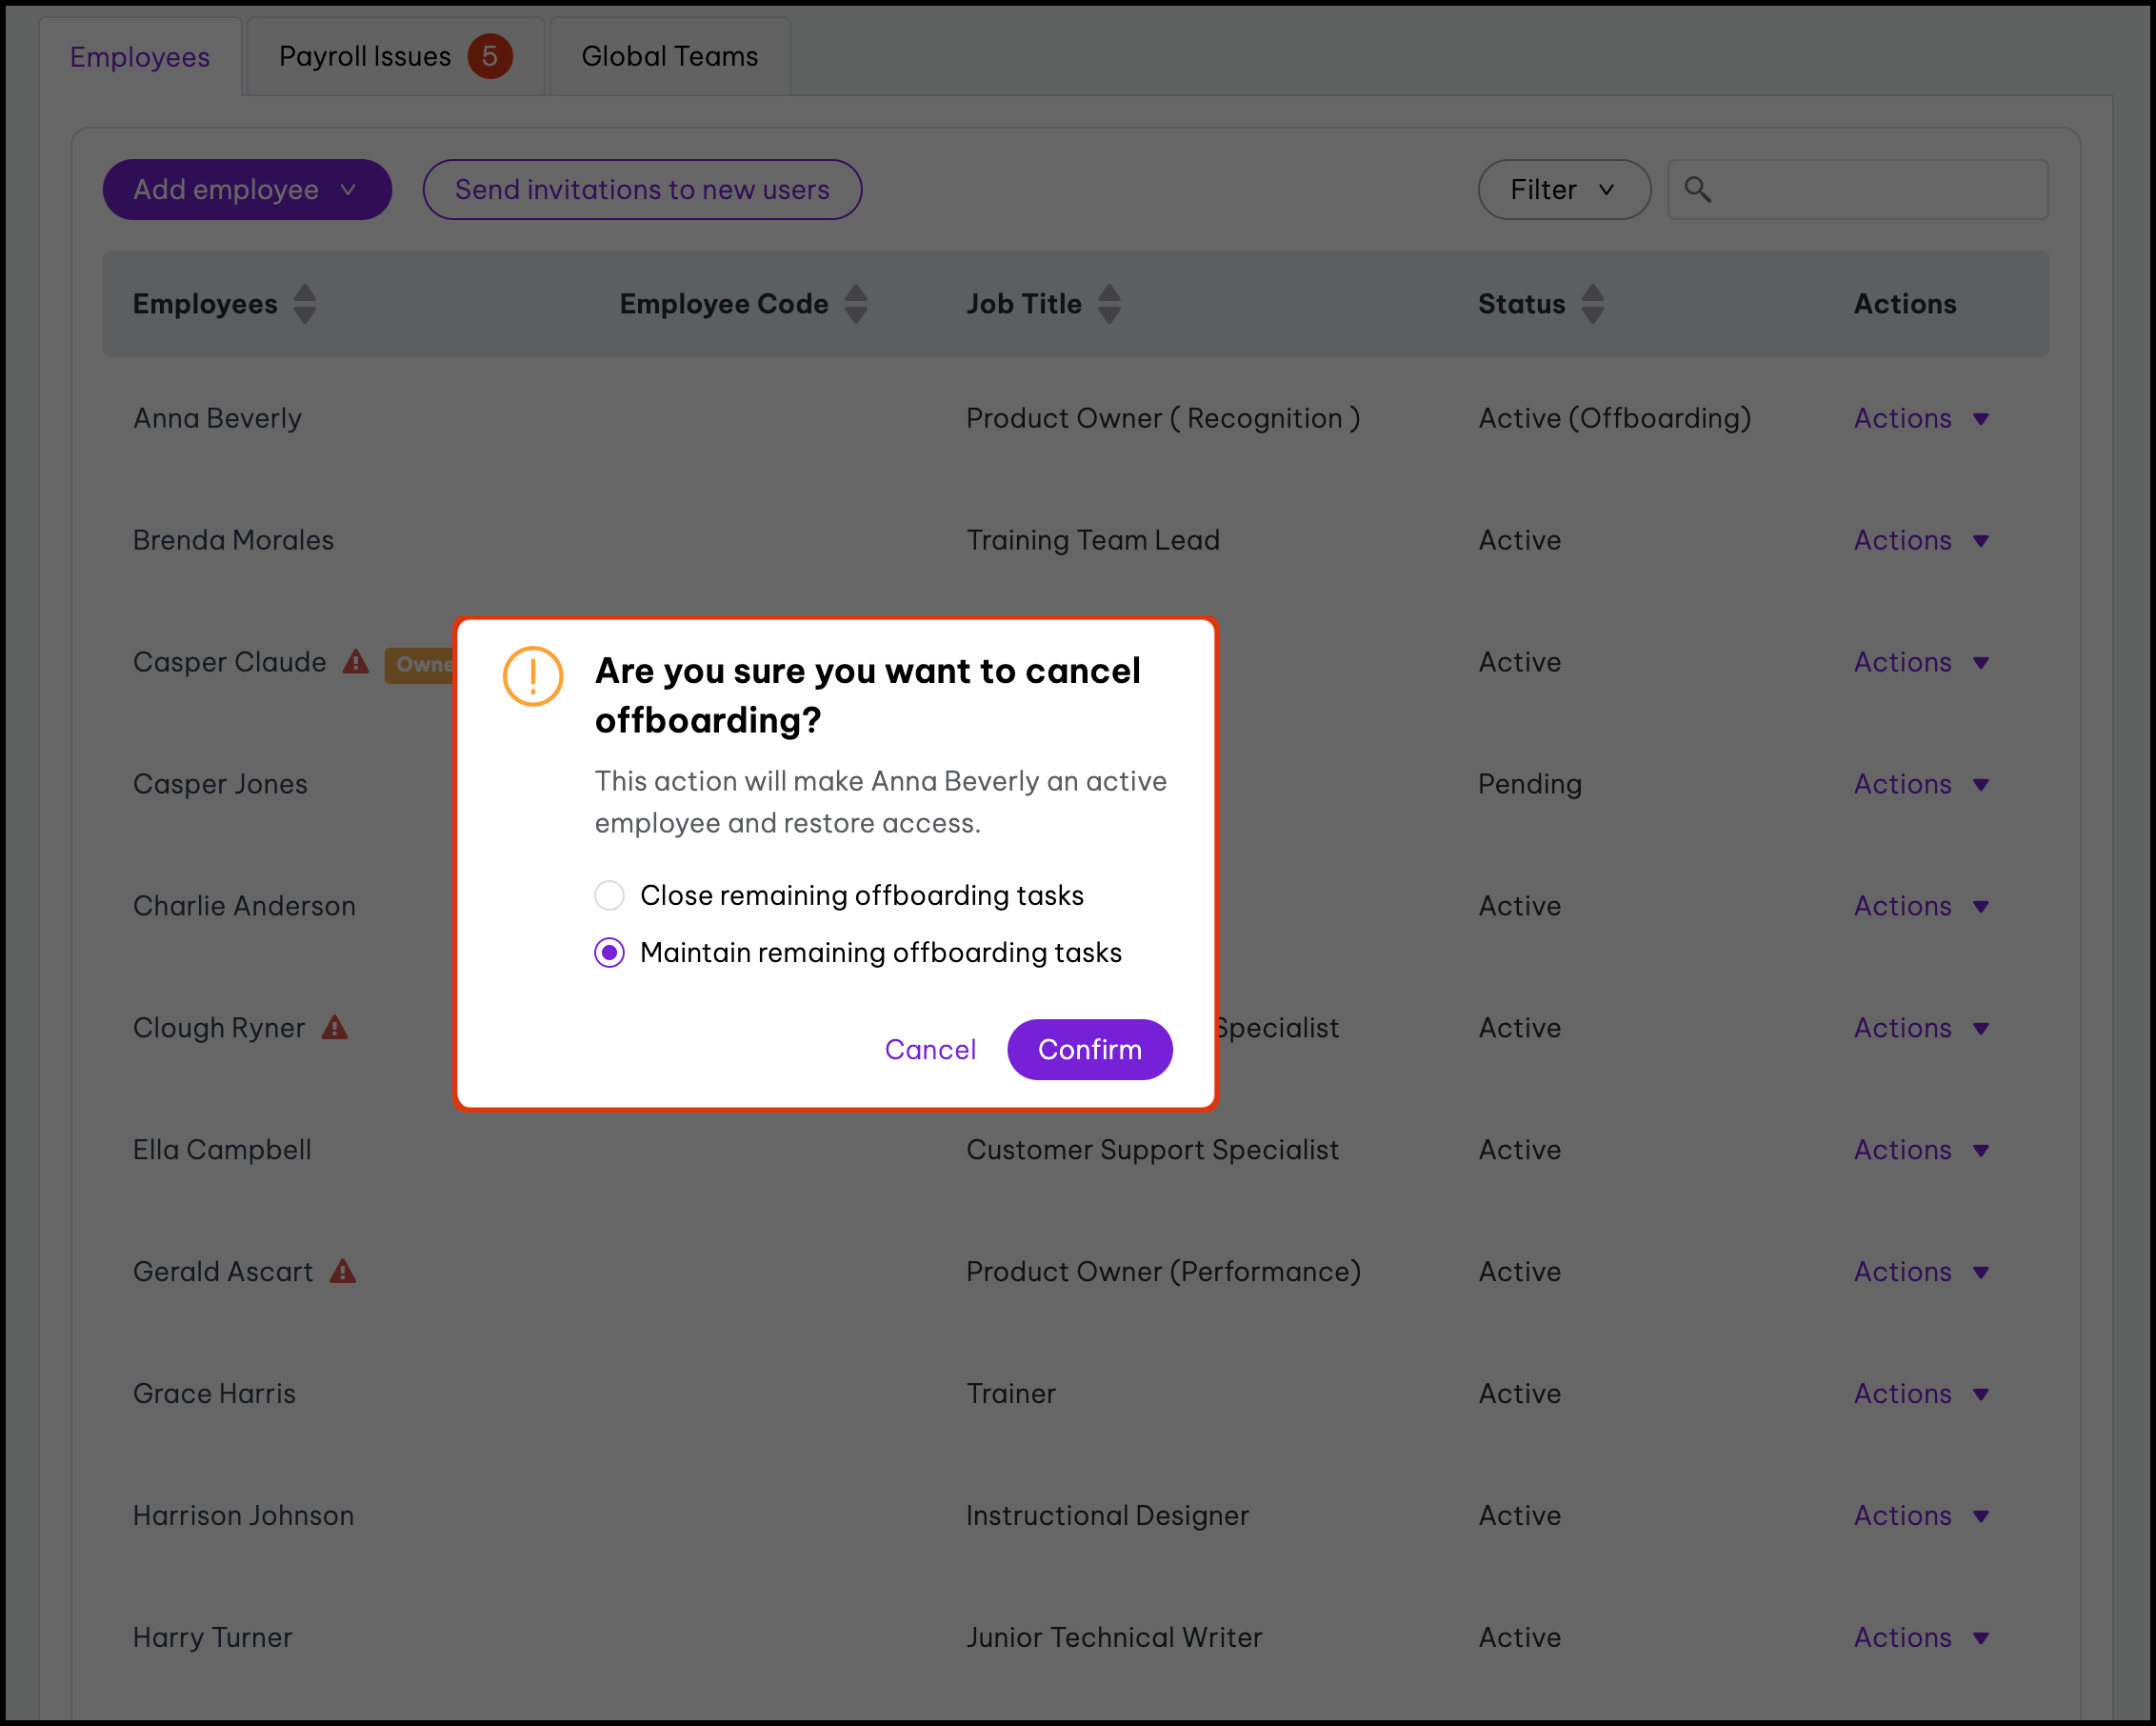Click the Payroll Issues count badge
Image resolution: width=2156 pixels, height=1726 pixels.
(x=490, y=56)
